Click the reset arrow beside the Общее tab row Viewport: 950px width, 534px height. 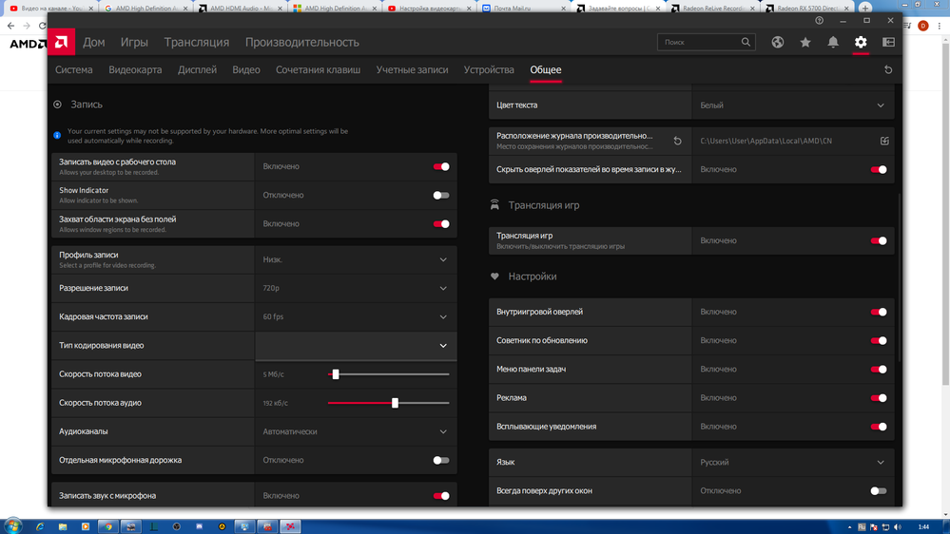tap(888, 69)
